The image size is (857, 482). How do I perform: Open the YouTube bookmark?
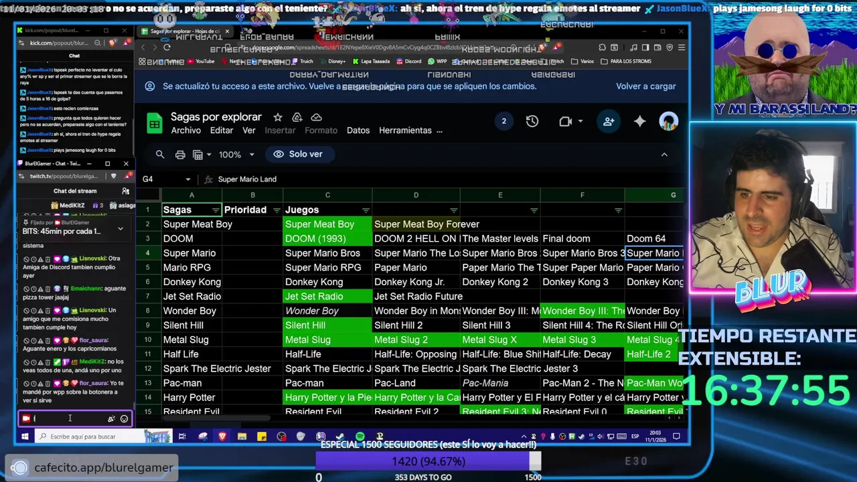pos(201,62)
